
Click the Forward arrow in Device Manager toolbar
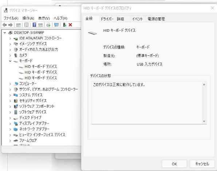pyautogui.click(x=11, y=25)
